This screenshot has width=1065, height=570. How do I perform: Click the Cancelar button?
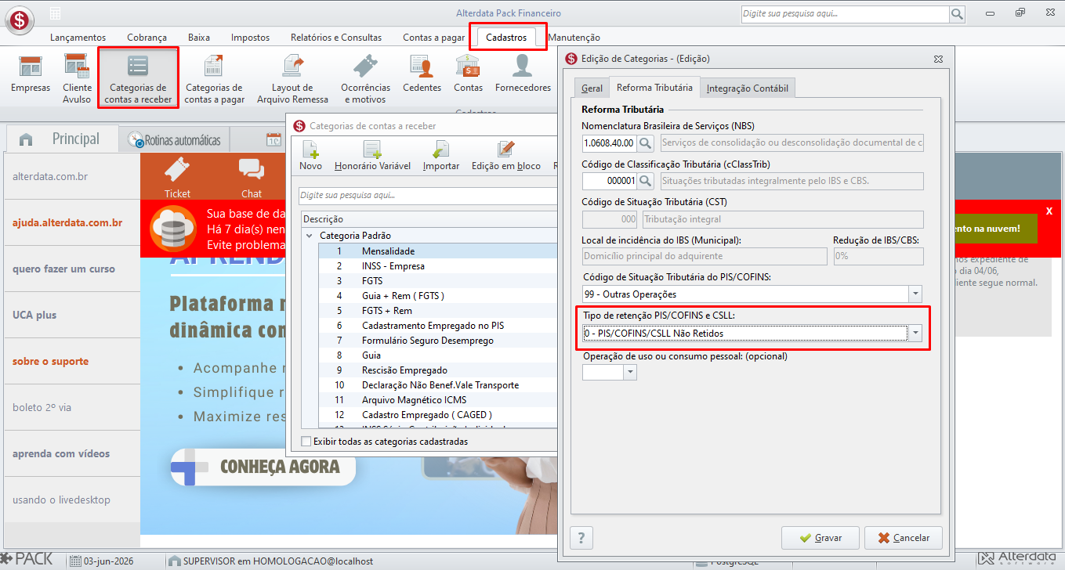pos(904,538)
